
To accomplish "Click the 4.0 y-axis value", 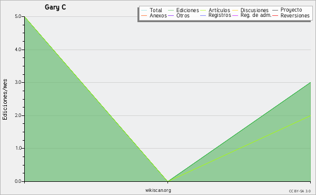I will coord(18,50).
